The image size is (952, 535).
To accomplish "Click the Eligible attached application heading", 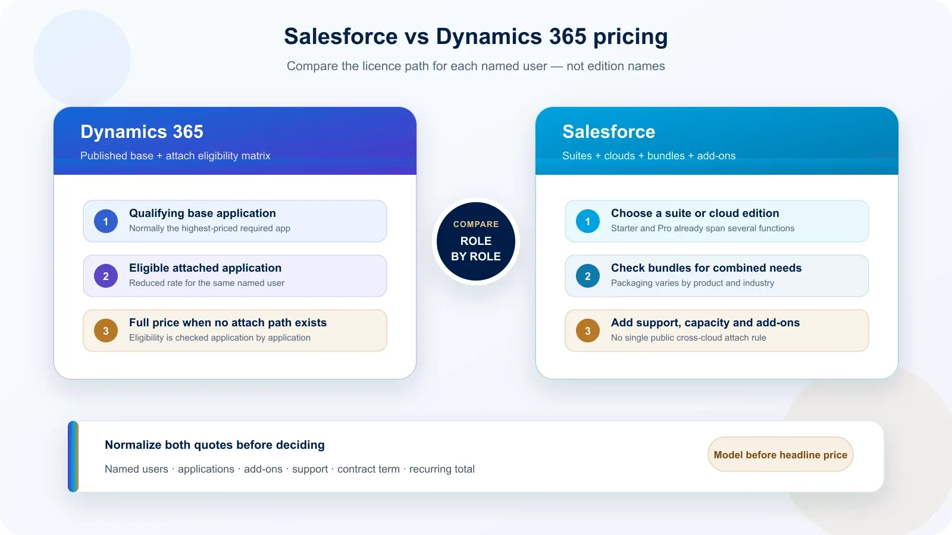I will point(205,268).
